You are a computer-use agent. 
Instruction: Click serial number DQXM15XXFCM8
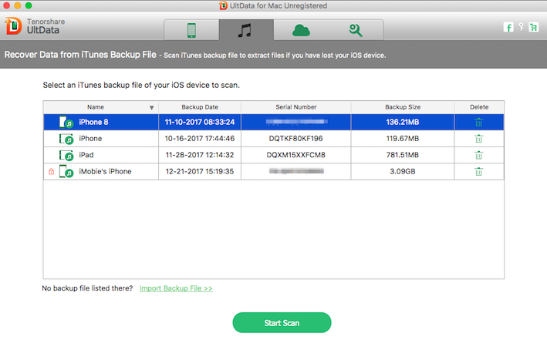(295, 155)
